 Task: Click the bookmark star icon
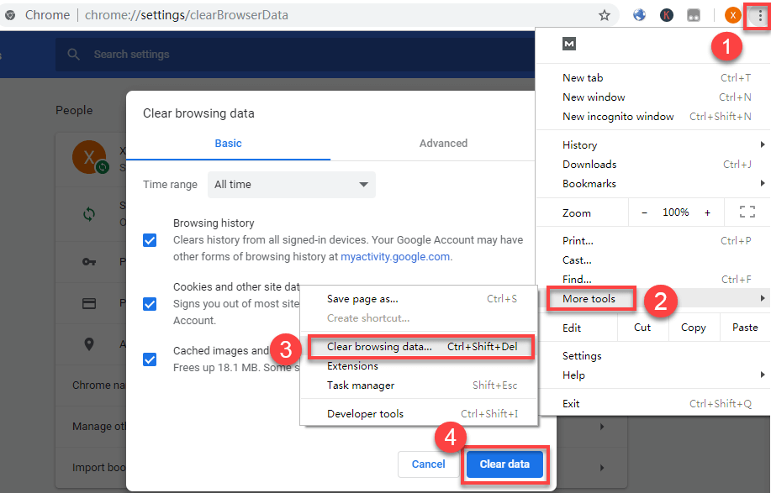604,15
